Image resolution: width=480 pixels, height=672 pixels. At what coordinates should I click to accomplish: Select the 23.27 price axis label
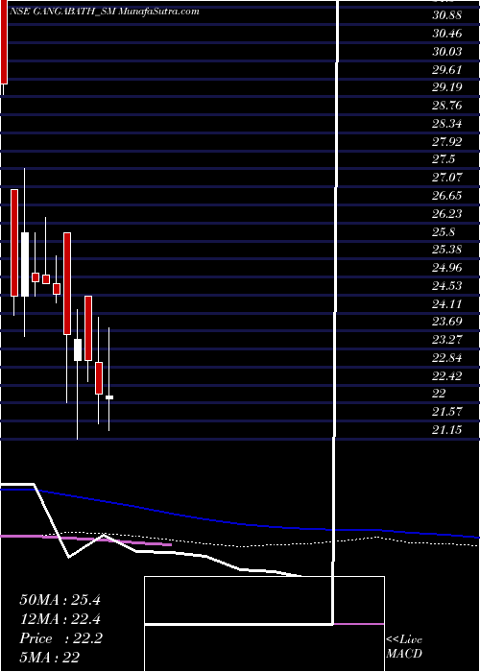pos(447,340)
